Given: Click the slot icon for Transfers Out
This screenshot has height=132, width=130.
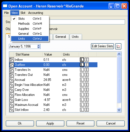Looking at the screenshot, I should coord(12,75).
